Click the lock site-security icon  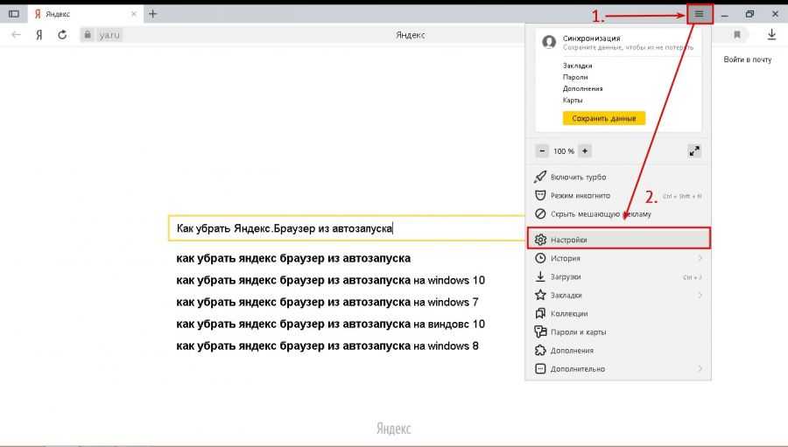click(x=88, y=35)
